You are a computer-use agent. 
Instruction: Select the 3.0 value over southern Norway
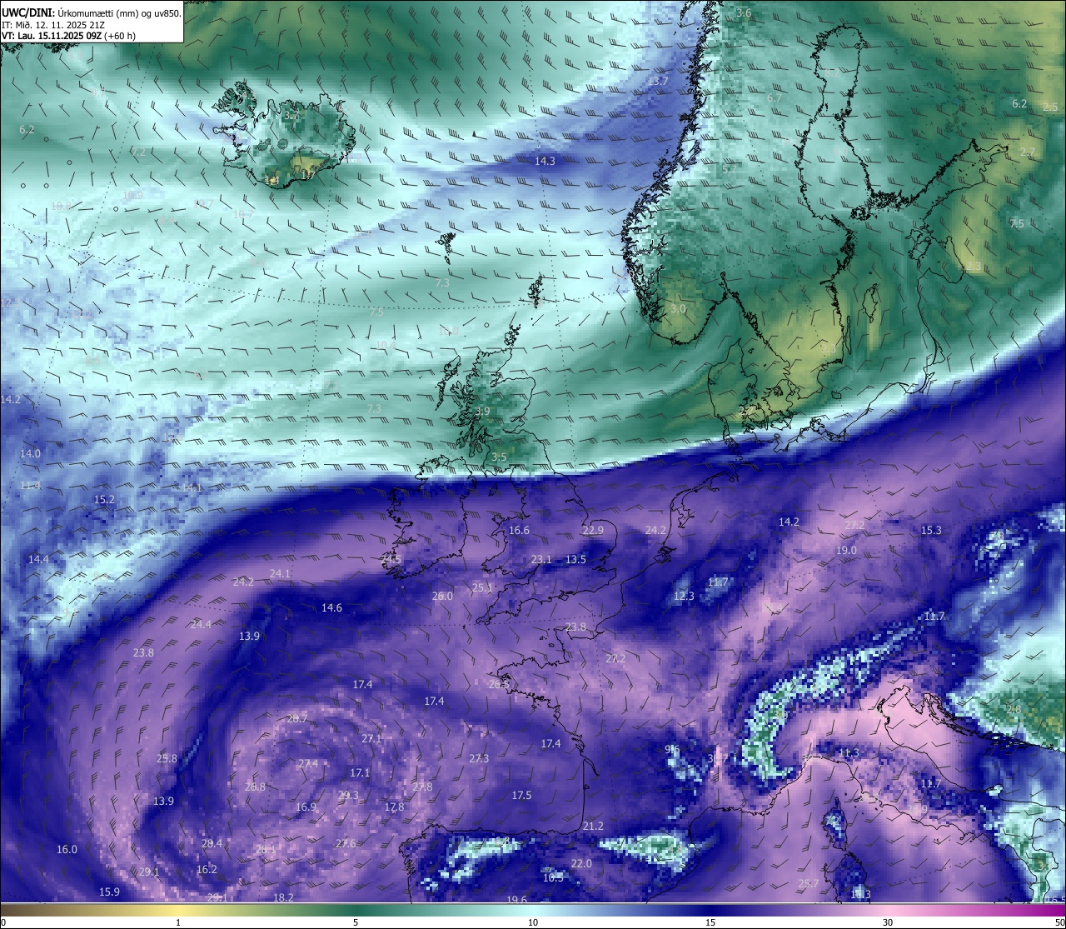click(678, 308)
